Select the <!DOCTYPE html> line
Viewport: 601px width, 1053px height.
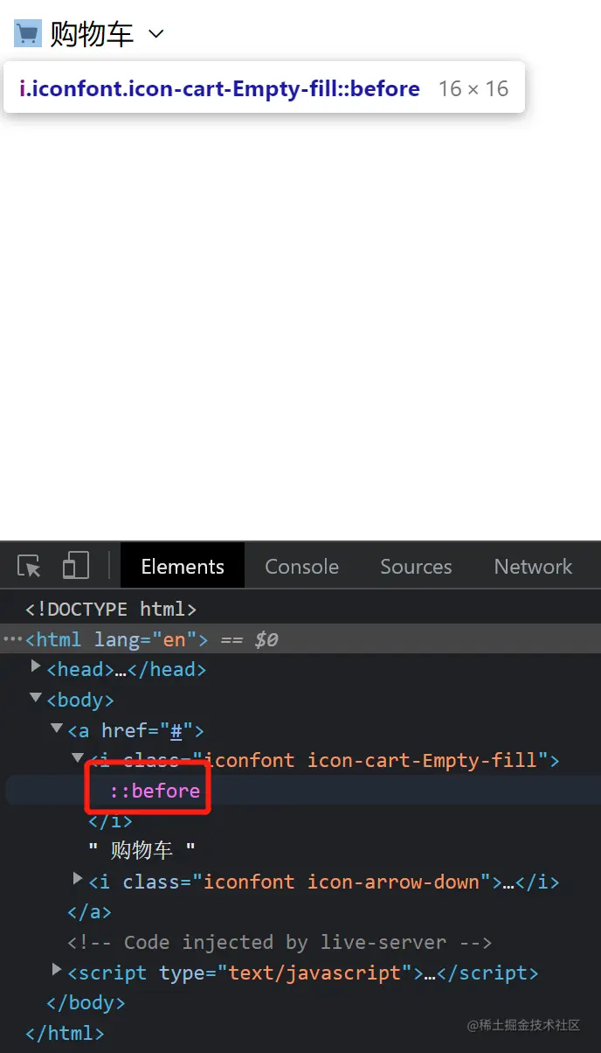[x=111, y=609]
